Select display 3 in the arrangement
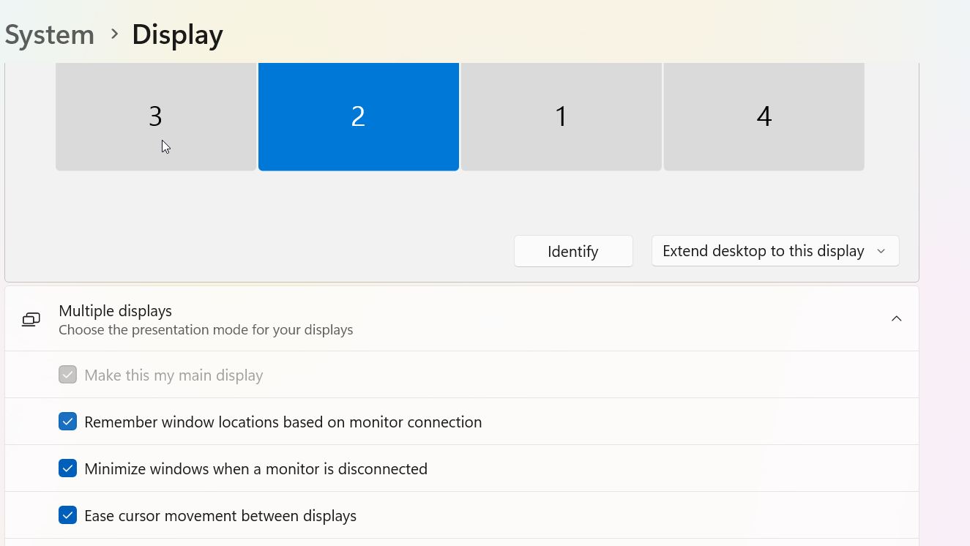This screenshot has width=970, height=546. tap(155, 116)
